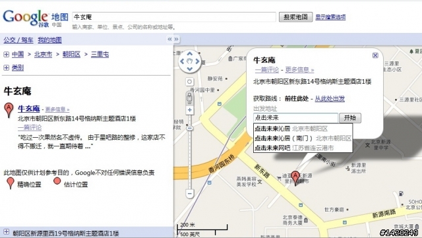This screenshot has height=238, width=422.
Task: Click the 精确位置 legend marker
Action: coord(11,183)
